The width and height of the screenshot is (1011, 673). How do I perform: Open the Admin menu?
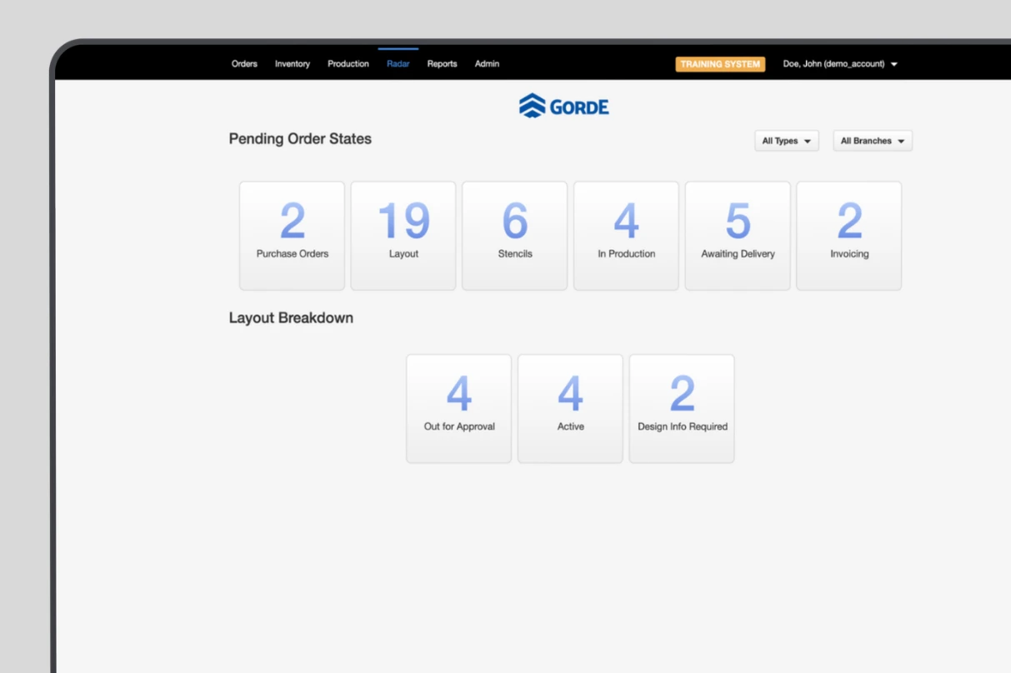[x=488, y=64]
